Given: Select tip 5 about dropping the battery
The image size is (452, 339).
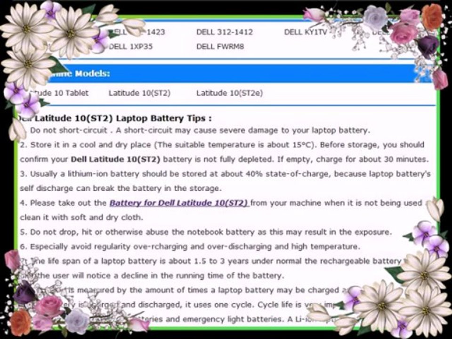Looking at the screenshot, I should pos(206,232).
